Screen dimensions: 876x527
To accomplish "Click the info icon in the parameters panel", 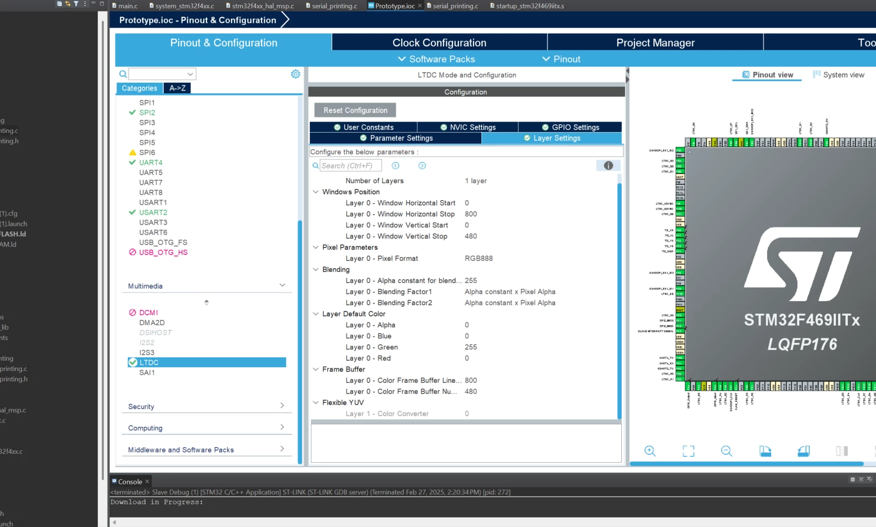I will [608, 165].
